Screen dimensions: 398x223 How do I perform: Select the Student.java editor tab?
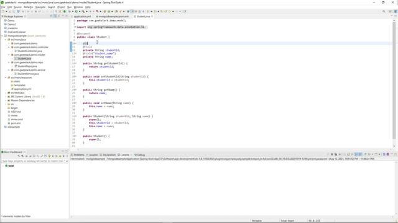coord(143,17)
